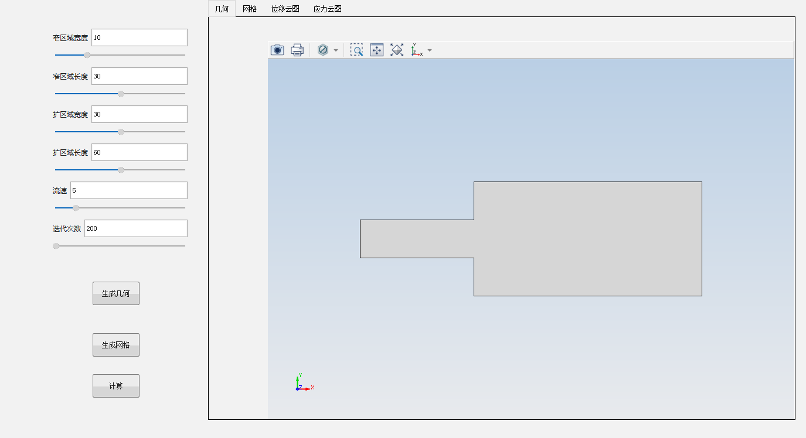Click the 窄区域长度 slider handle

[x=121, y=94]
